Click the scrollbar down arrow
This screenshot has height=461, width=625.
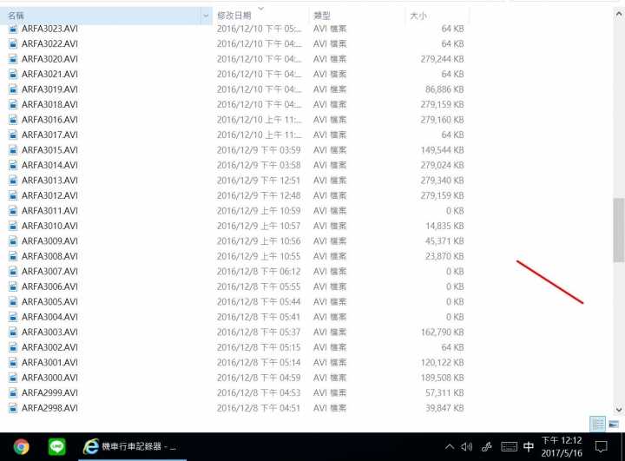(x=619, y=410)
